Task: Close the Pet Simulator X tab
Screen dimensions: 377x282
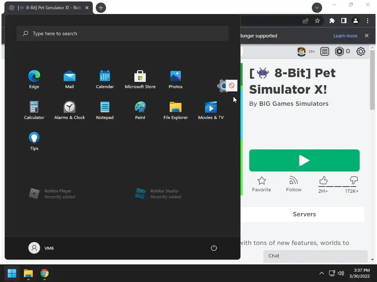Action: pyautogui.click(x=87, y=8)
